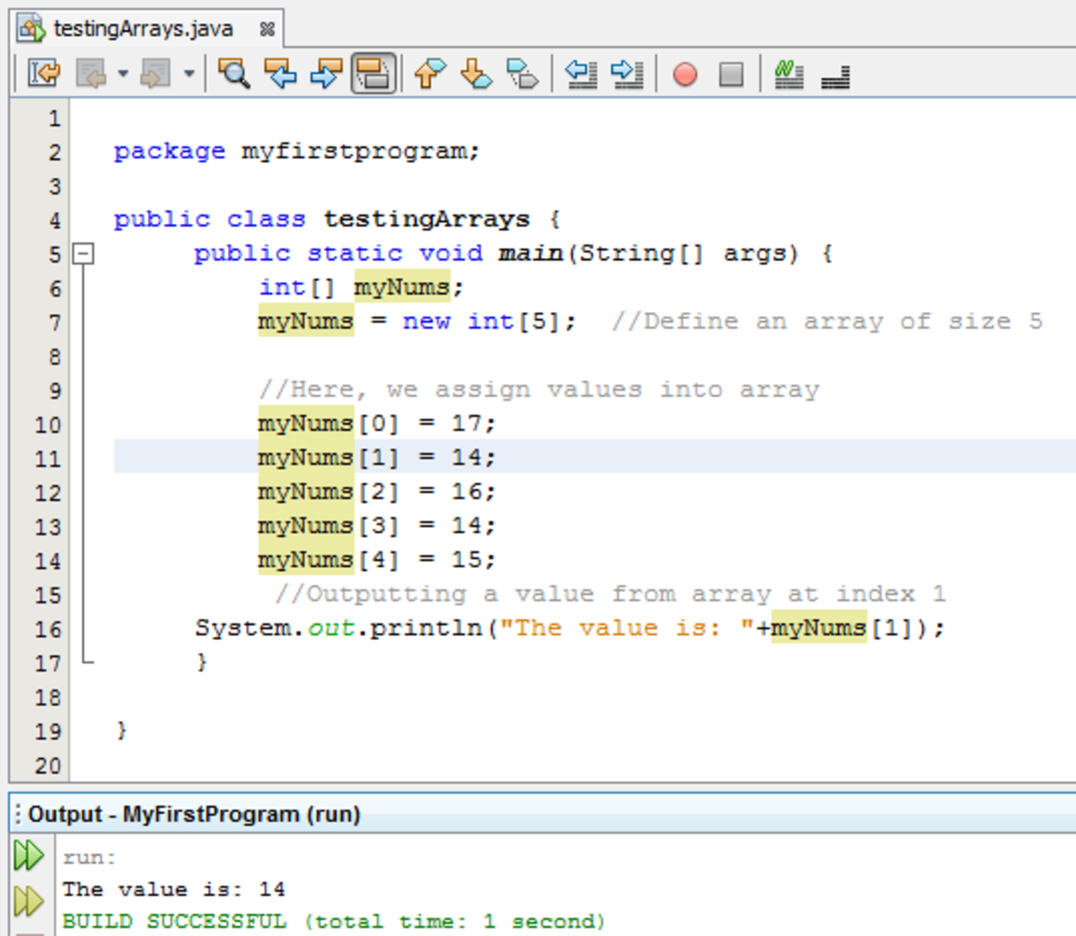This screenshot has height=936, width=1076.
Task: Open the Forward history dropdown arrow
Action: pyautogui.click(x=188, y=74)
